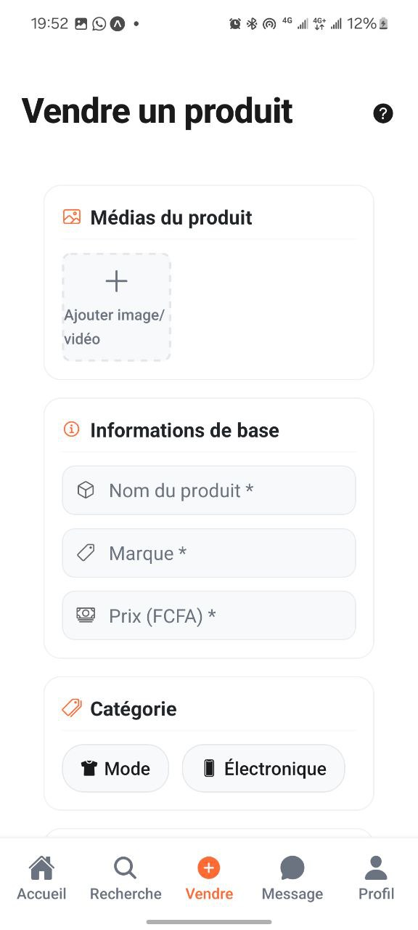Select the Mode category chip
The height and width of the screenshot is (930, 418).
pos(115,768)
